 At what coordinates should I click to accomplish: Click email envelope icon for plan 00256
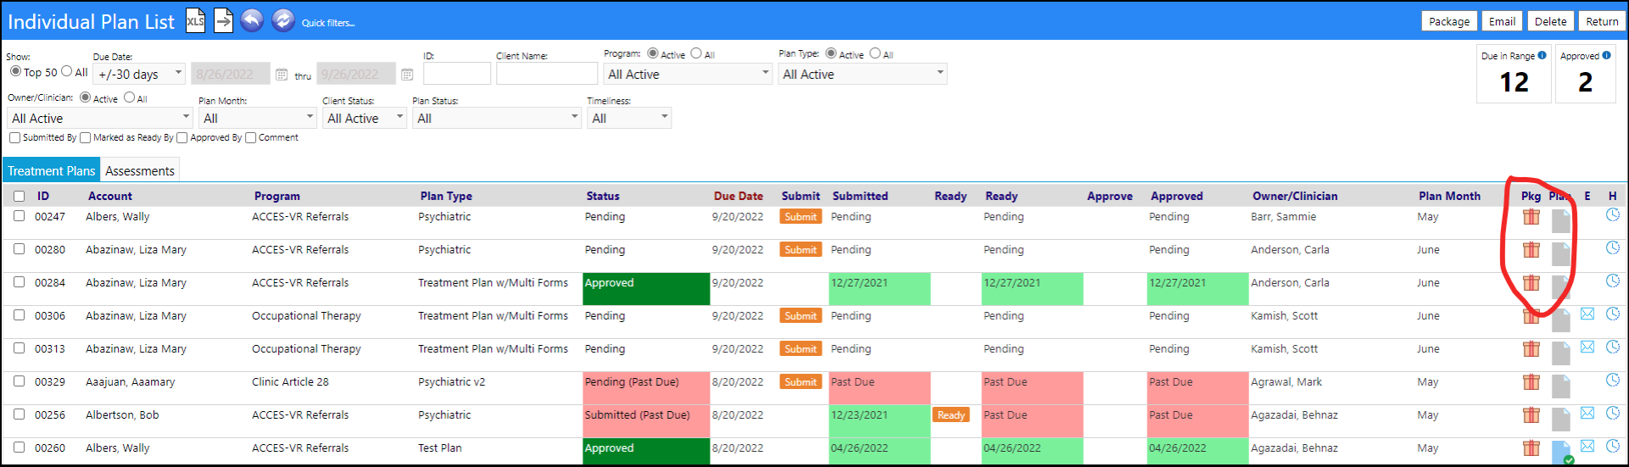pos(1587,414)
